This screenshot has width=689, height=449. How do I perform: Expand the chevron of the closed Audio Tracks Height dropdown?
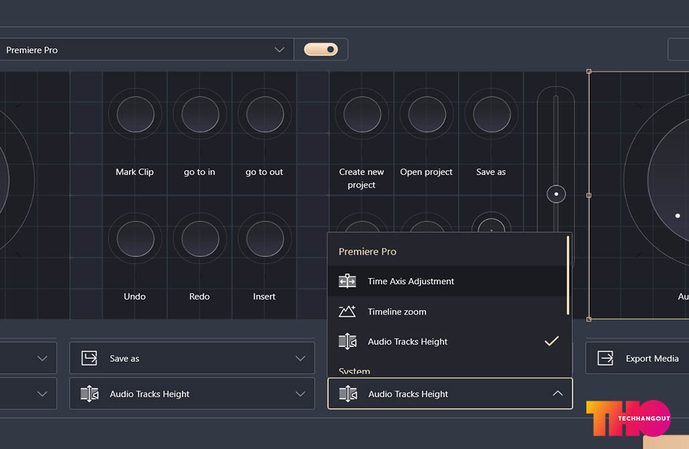click(300, 394)
